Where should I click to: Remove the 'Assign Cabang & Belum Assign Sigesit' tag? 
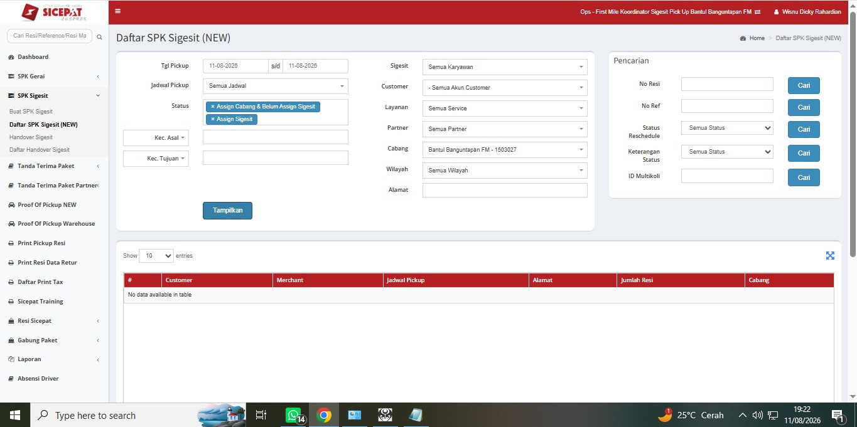(x=213, y=107)
